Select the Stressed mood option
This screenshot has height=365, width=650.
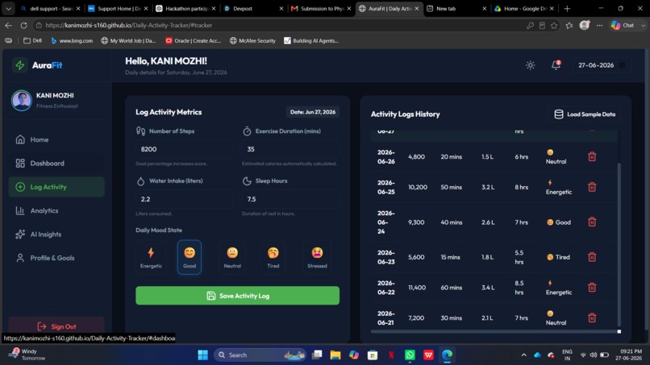click(317, 257)
